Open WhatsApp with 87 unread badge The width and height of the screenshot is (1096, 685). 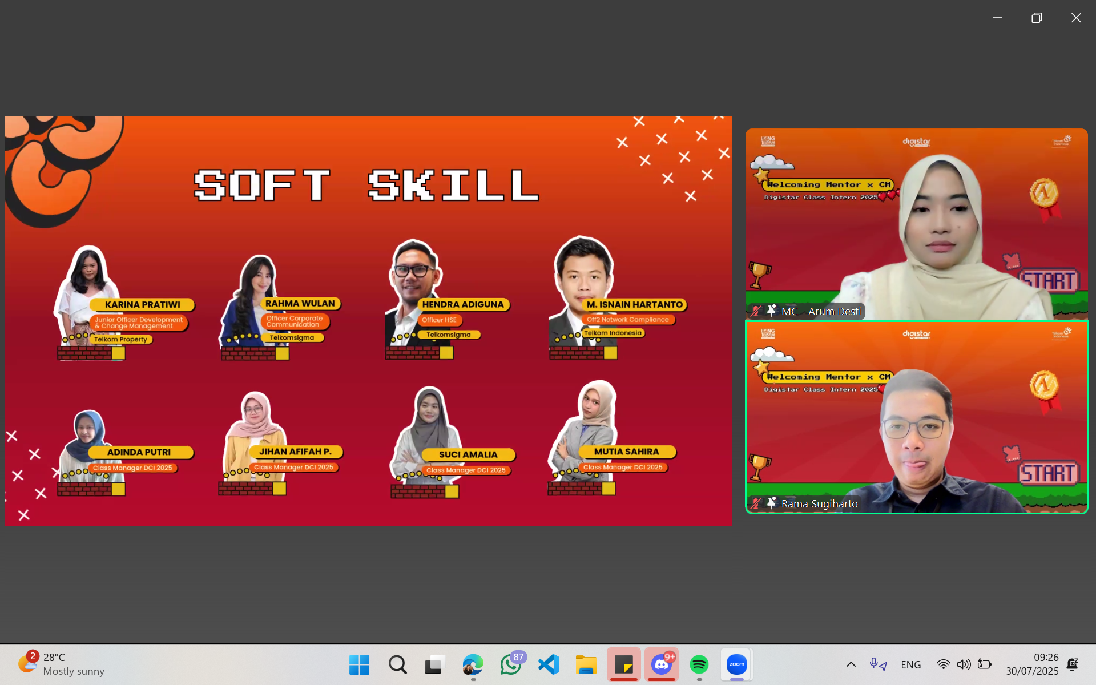coord(511,664)
